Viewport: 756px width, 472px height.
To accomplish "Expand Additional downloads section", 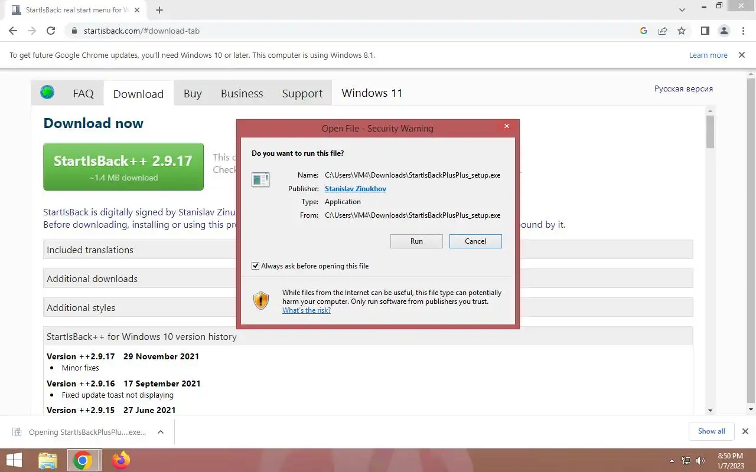I will 368,278.
